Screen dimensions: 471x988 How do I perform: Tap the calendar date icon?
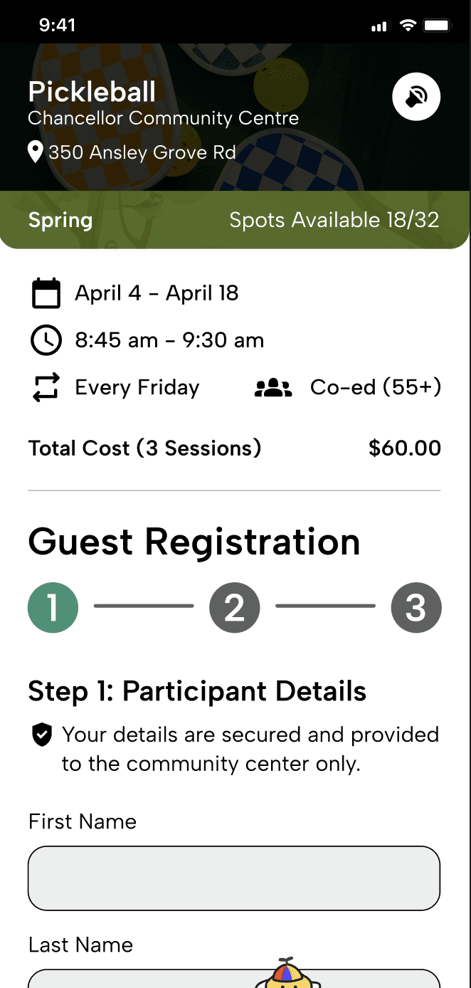[x=46, y=293]
